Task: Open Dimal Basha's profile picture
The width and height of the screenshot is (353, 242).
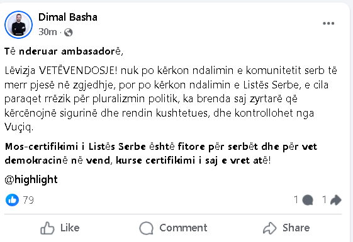Action: pos(18,24)
